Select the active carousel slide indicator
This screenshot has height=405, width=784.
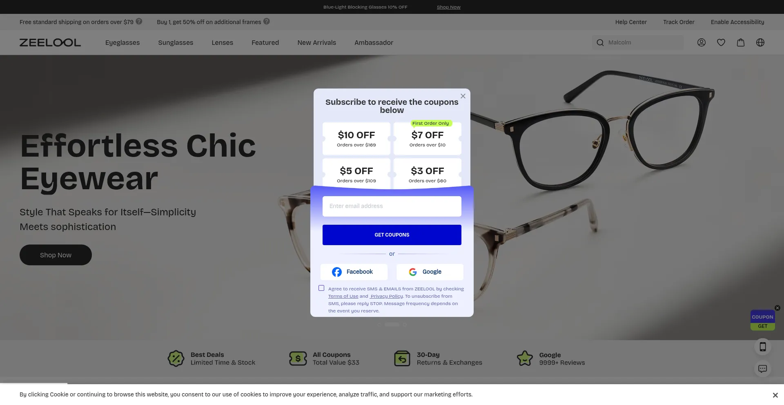(x=392, y=325)
